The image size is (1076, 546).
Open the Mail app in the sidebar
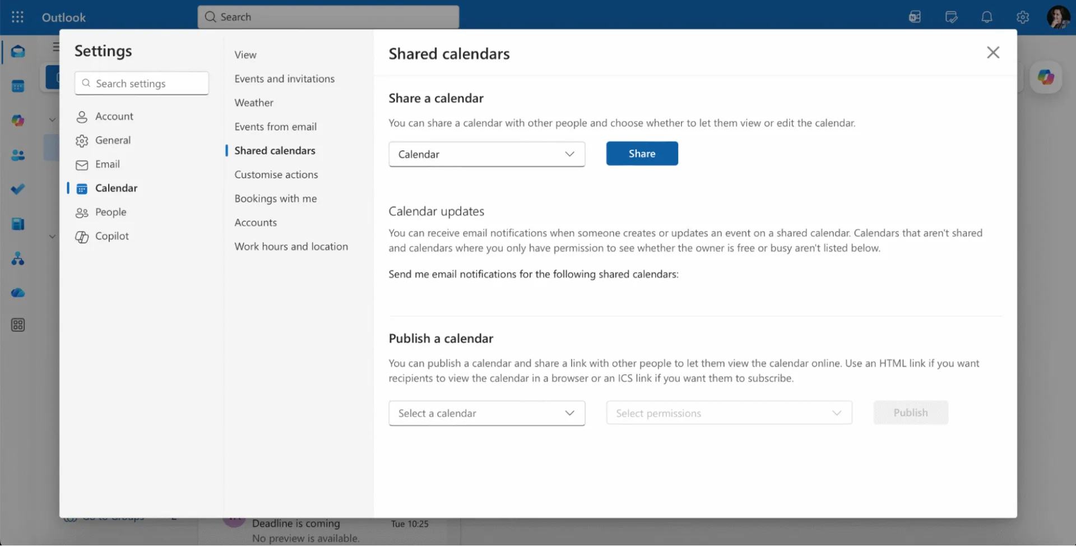(18, 52)
